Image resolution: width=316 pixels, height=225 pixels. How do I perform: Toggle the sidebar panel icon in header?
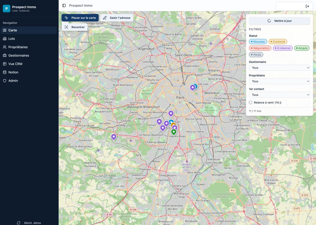pos(64,6)
